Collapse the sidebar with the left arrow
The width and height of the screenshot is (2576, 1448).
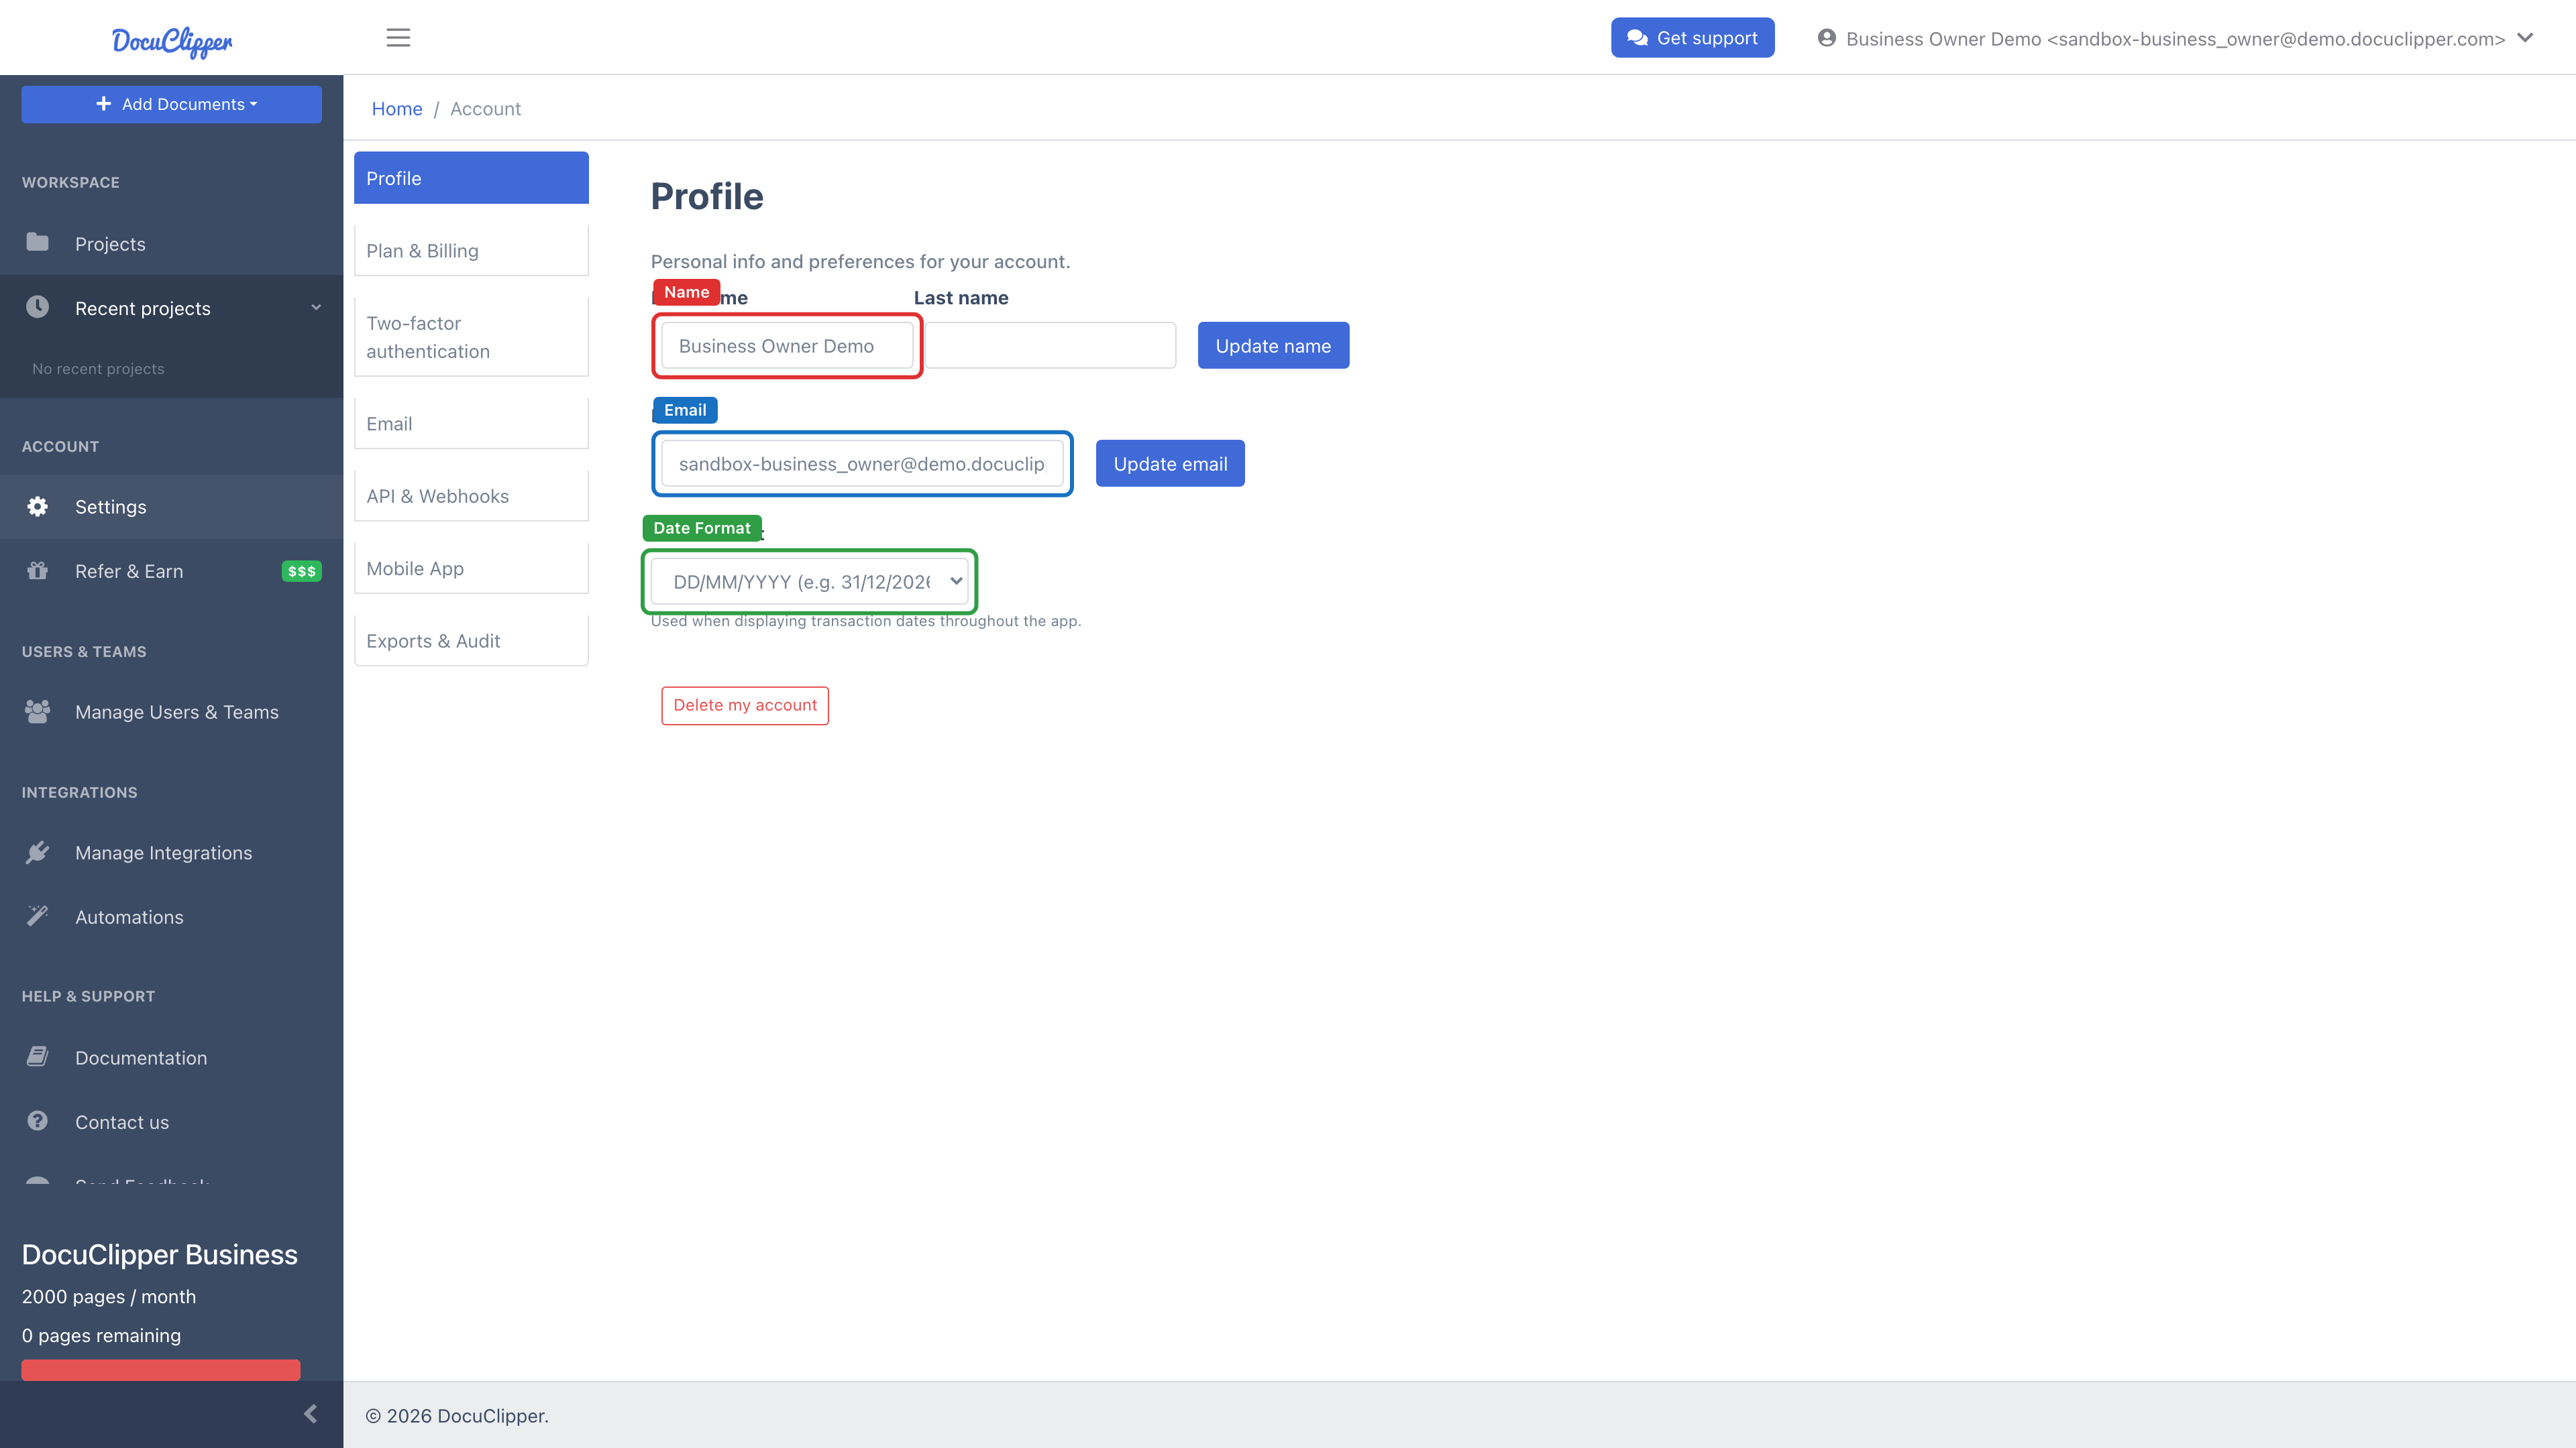(310, 1414)
